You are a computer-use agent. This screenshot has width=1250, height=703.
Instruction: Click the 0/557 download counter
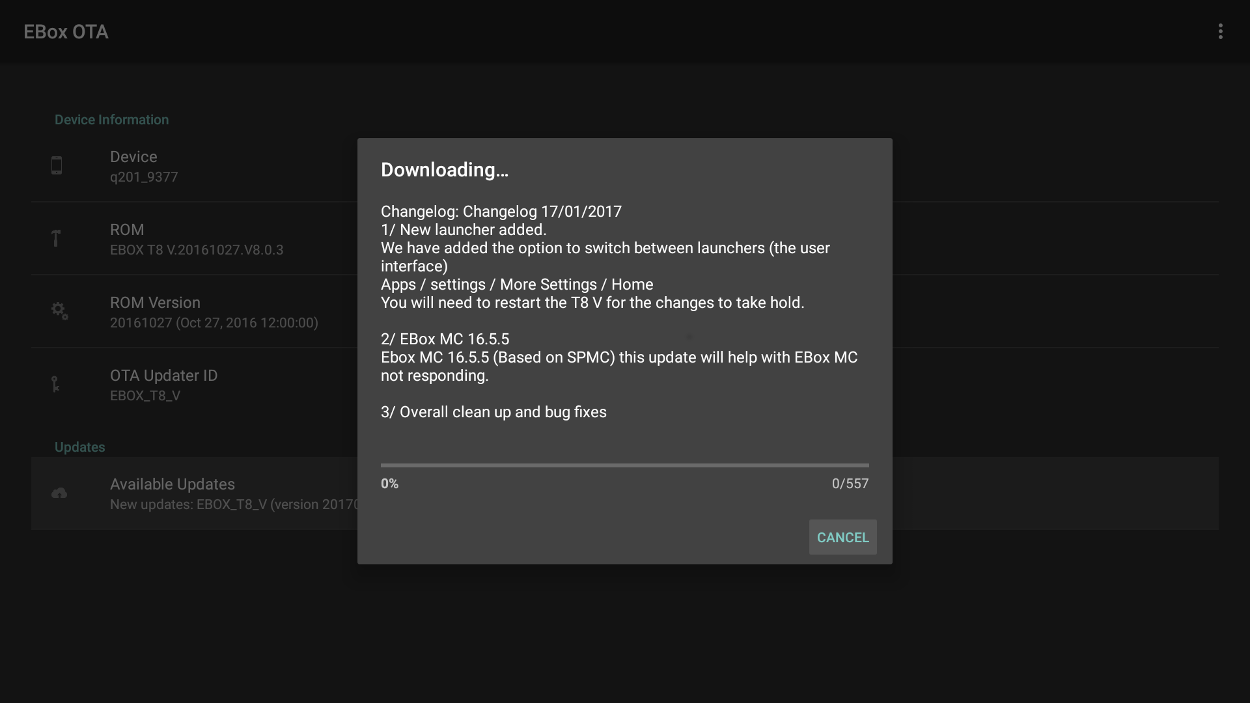(x=850, y=484)
